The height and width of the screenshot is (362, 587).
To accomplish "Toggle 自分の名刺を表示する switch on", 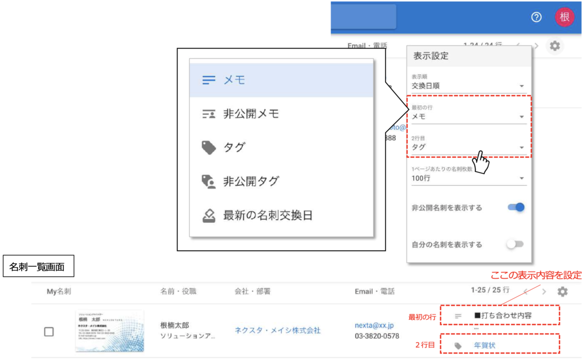I will coord(515,244).
